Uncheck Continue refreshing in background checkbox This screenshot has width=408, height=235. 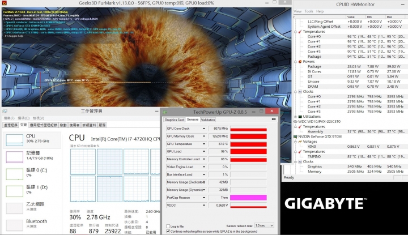168,232
